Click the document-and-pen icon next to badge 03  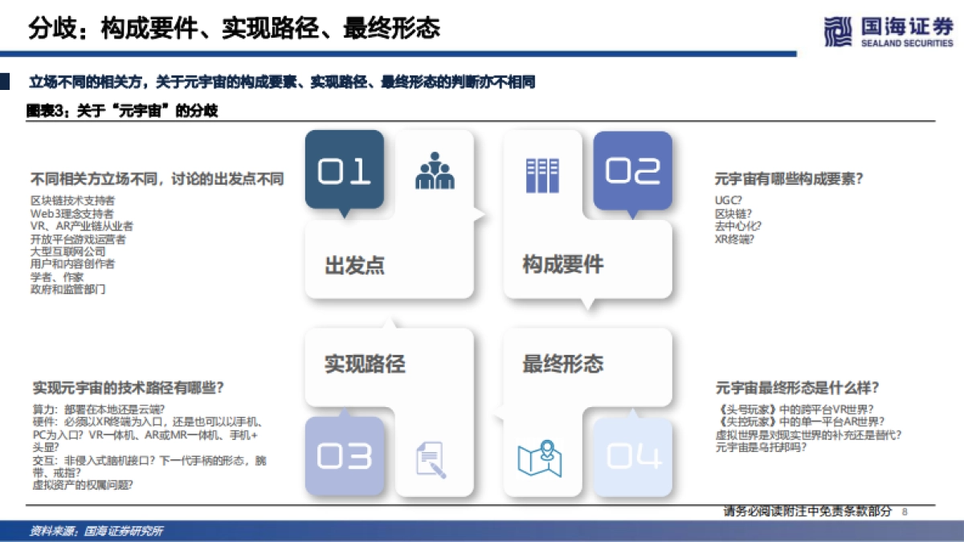point(433,459)
